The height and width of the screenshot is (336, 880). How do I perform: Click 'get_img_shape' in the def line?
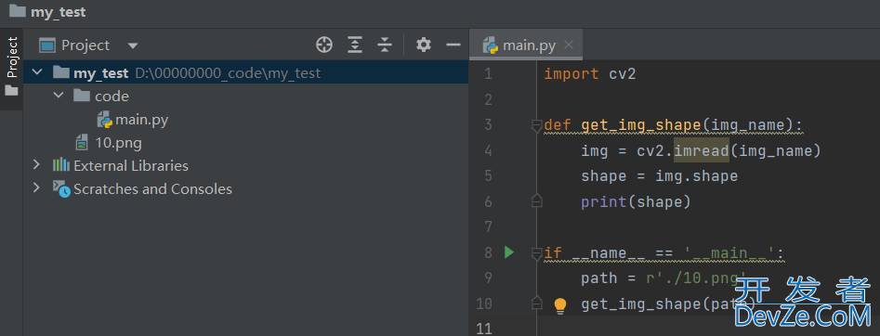coord(641,124)
